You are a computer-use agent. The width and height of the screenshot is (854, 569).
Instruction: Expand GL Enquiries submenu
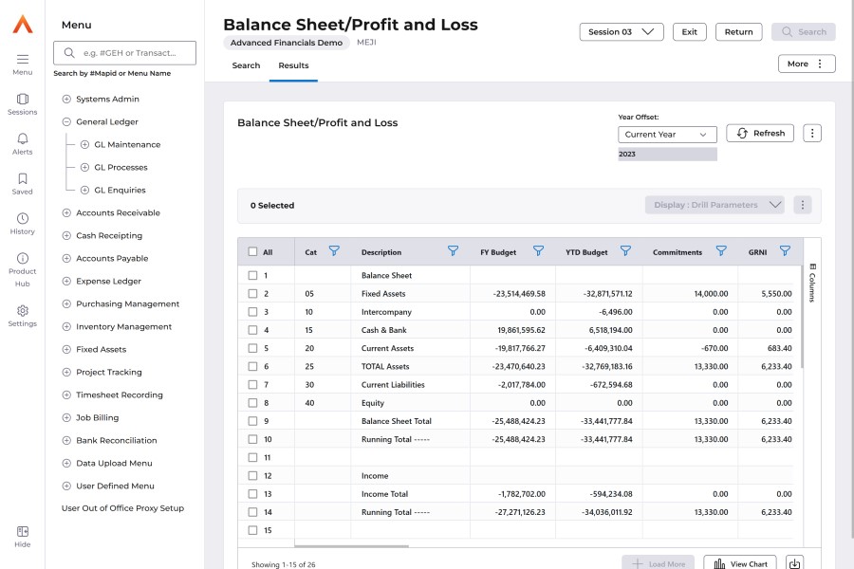pos(85,190)
